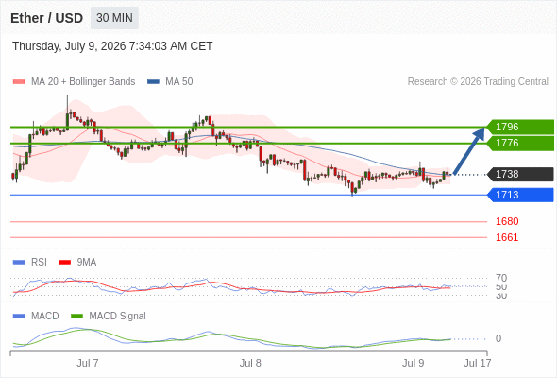Click the Ether / USD chart title
Viewport: 557px width, 378px height.
46,18
